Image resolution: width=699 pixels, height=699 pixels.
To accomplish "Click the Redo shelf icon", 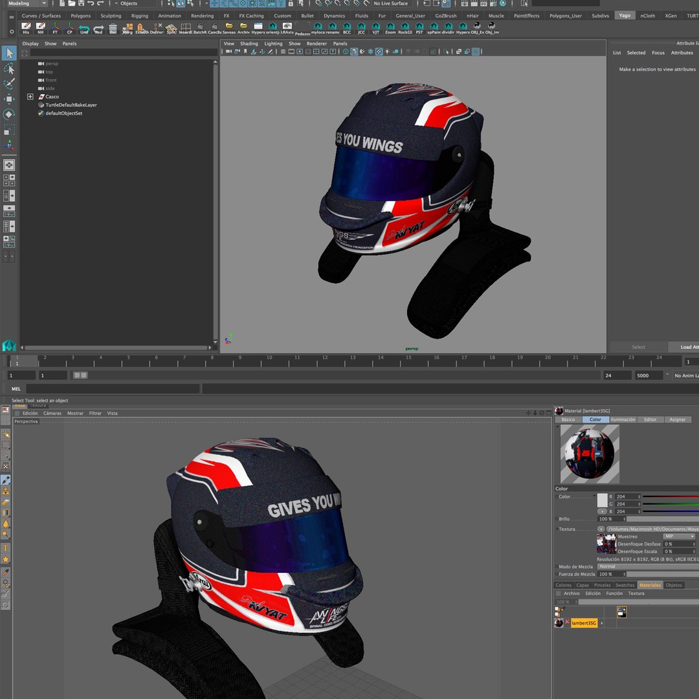I will [98, 28].
